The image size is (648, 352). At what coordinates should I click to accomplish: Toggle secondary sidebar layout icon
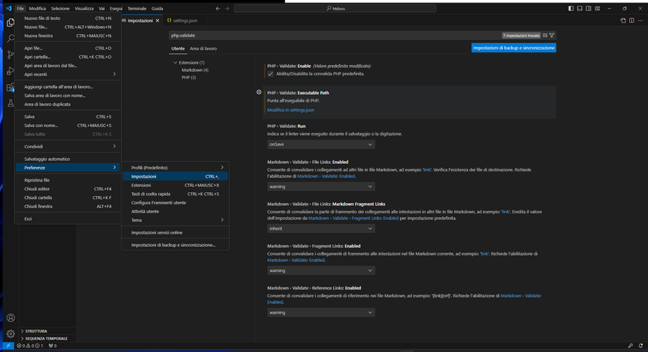[x=589, y=8]
